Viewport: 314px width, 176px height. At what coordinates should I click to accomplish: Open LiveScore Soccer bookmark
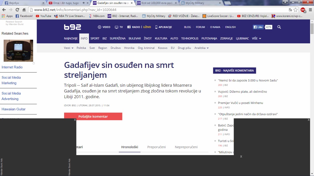[x=218, y=16]
